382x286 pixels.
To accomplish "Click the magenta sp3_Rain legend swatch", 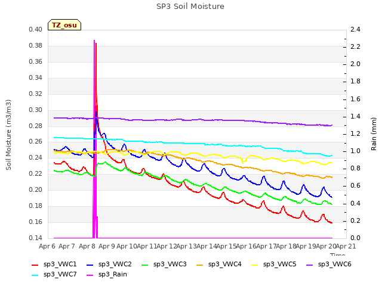I will click(x=90, y=275).
